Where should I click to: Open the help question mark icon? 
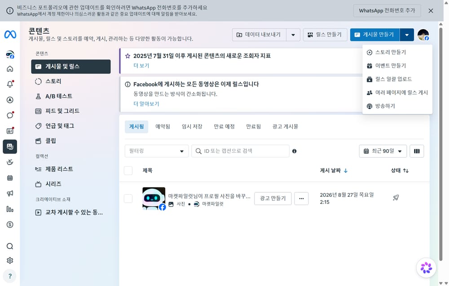click(10, 276)
